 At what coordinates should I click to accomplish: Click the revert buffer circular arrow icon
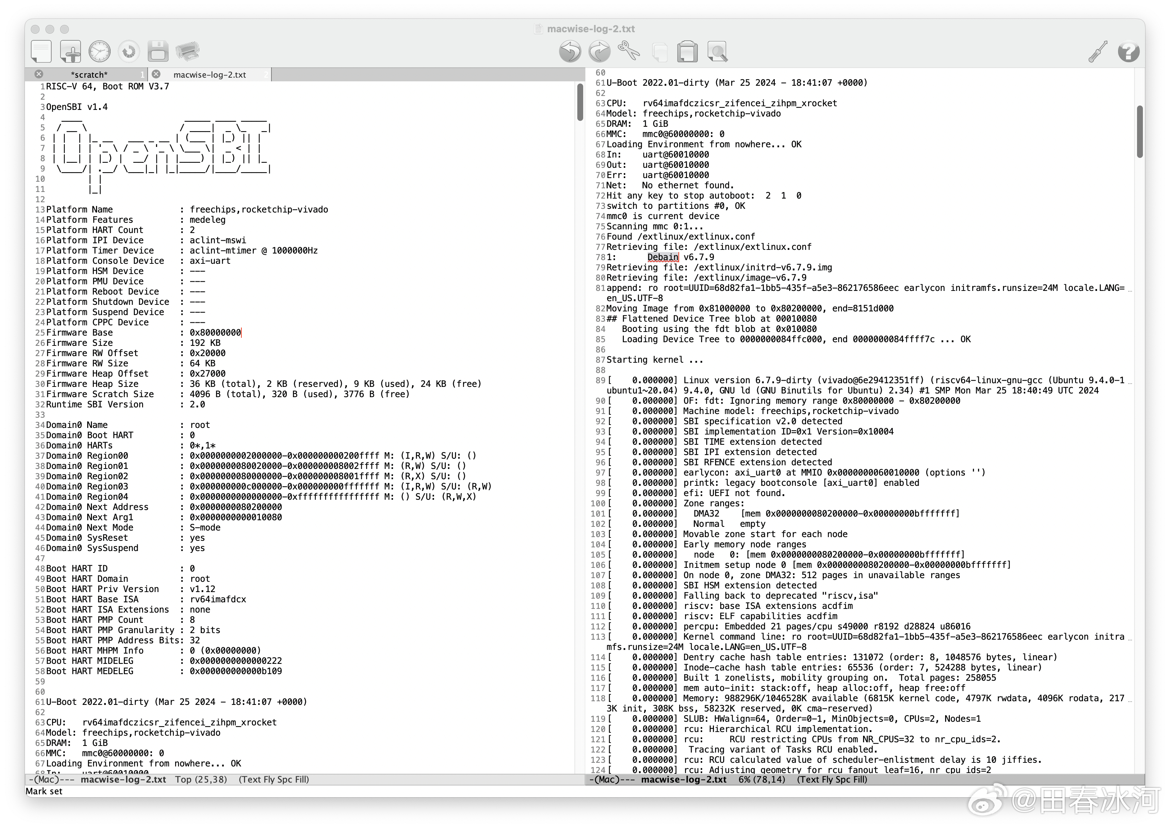[129, 52]
